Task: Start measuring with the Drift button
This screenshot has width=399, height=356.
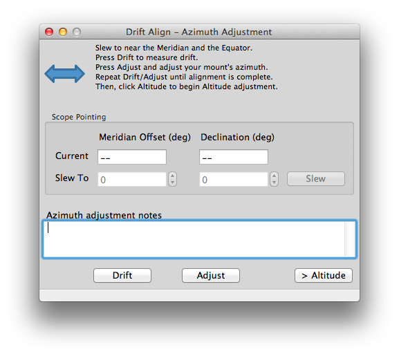Action: pyautogui.click(x=122, y=275)
